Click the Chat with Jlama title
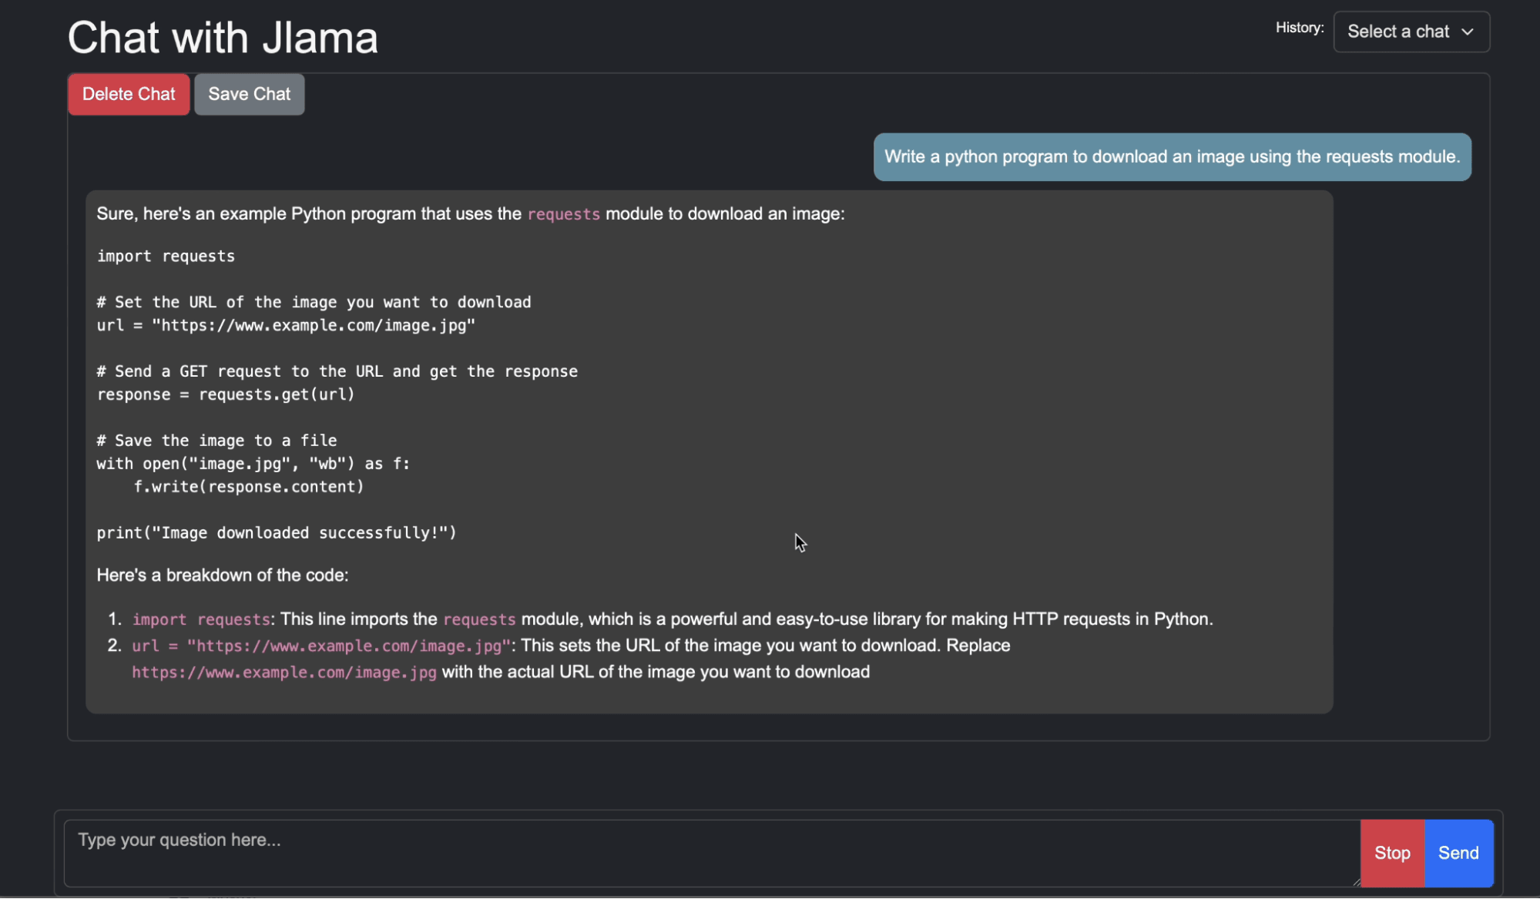This screenshot has height=899, width=1540. tap(222, 36)
